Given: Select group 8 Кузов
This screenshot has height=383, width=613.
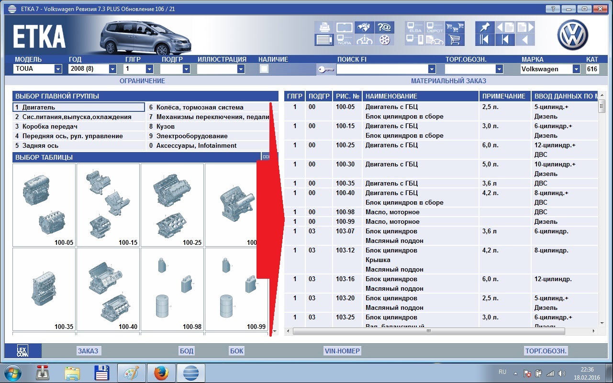Looking at the screenshot, I should 209,126.
